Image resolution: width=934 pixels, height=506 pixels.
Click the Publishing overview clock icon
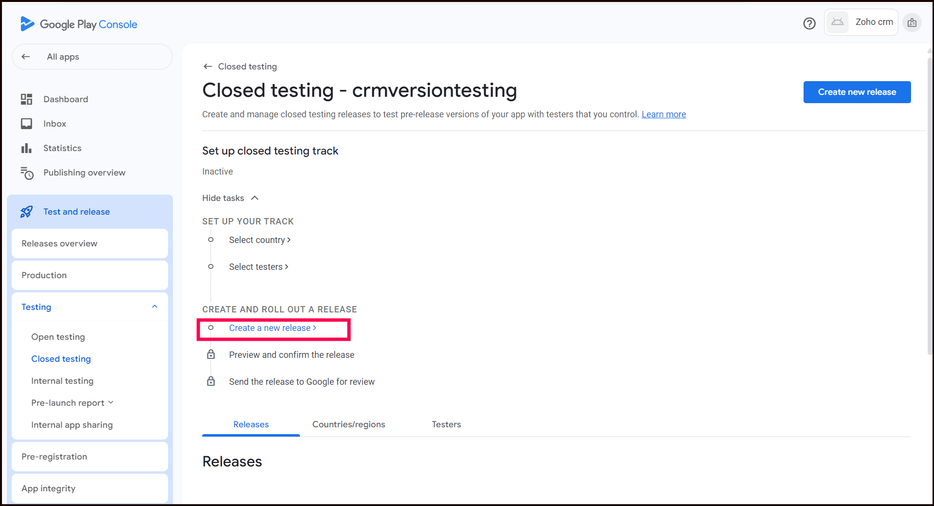coord(27,173)
